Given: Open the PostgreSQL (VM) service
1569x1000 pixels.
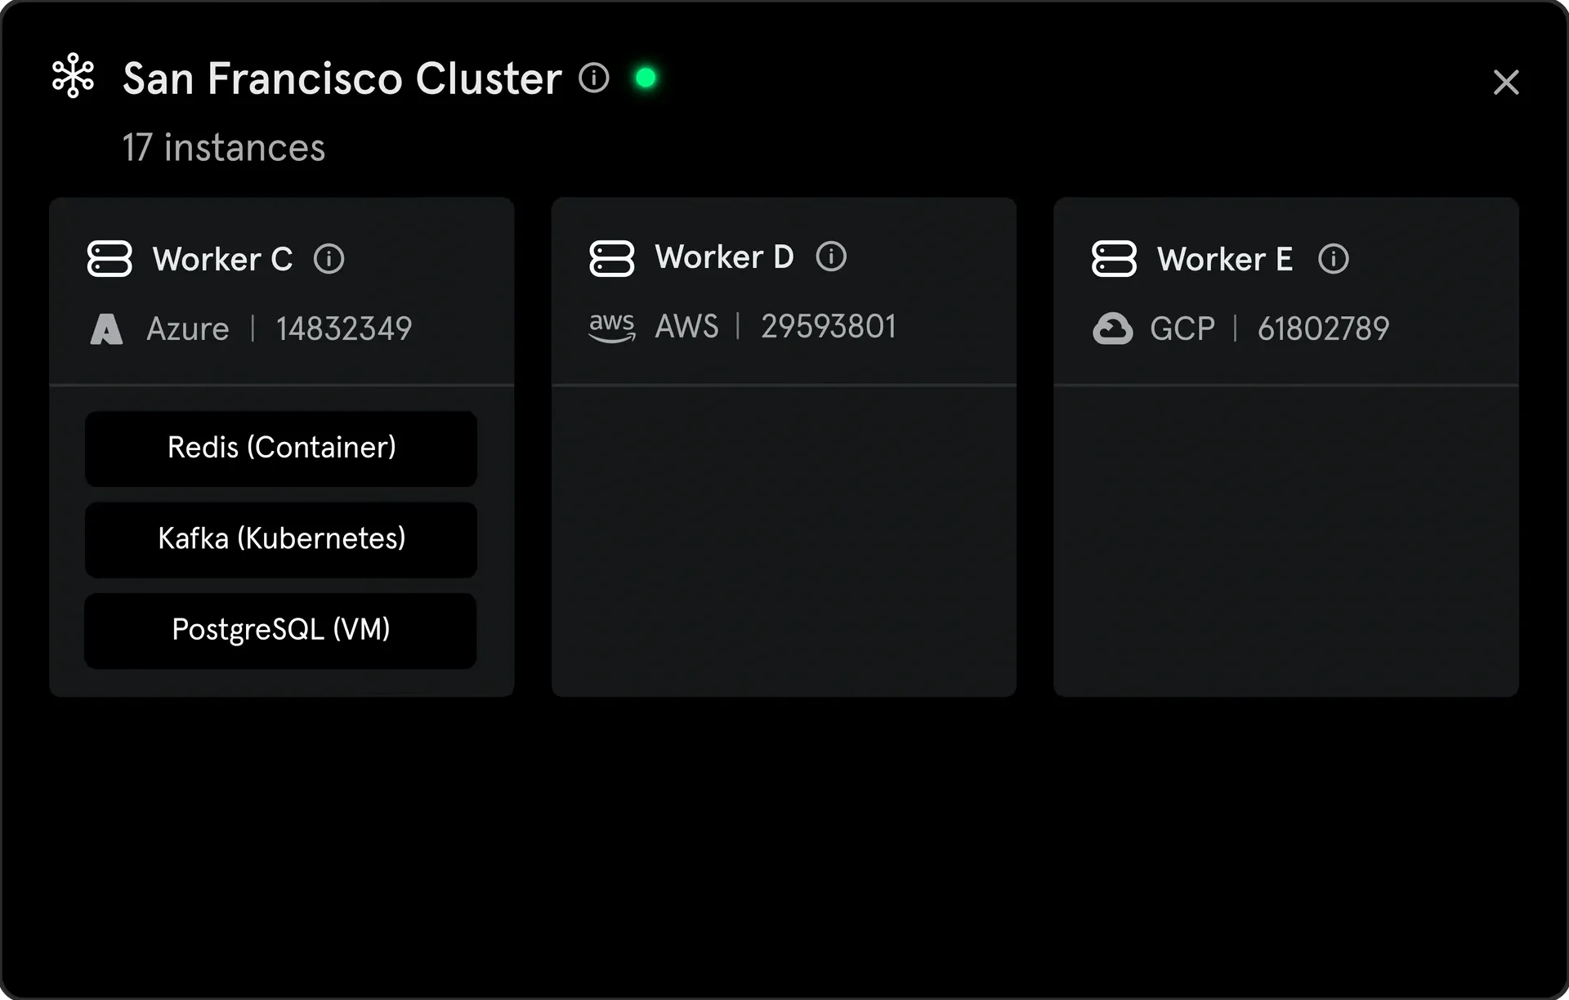Looking at the screenshot, I should point(281,631).
